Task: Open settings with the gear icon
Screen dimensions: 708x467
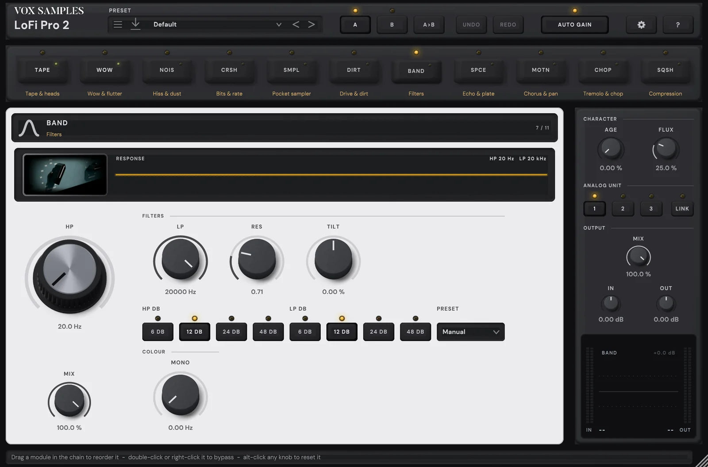Action: click(x=641, y=25)
